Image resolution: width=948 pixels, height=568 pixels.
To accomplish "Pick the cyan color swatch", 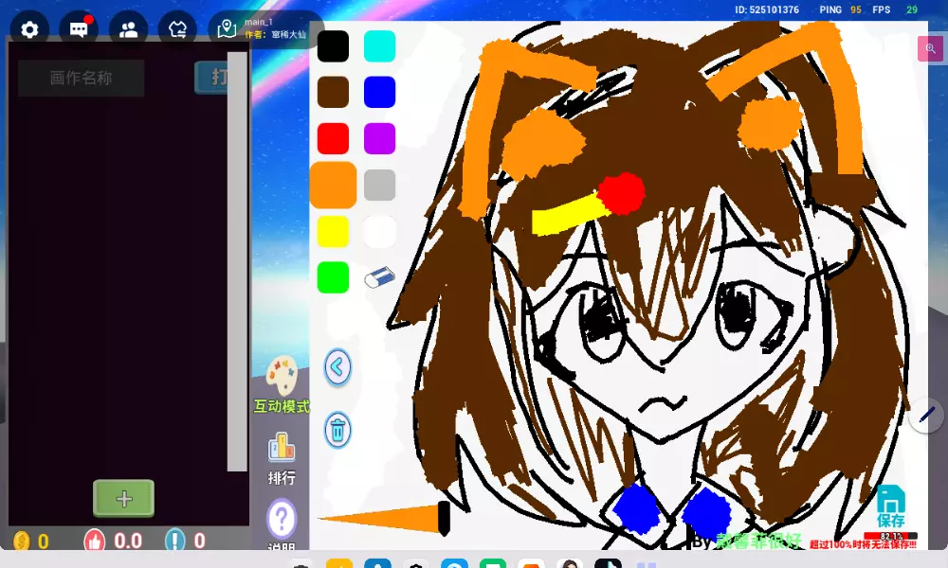I will coord(380,45).
